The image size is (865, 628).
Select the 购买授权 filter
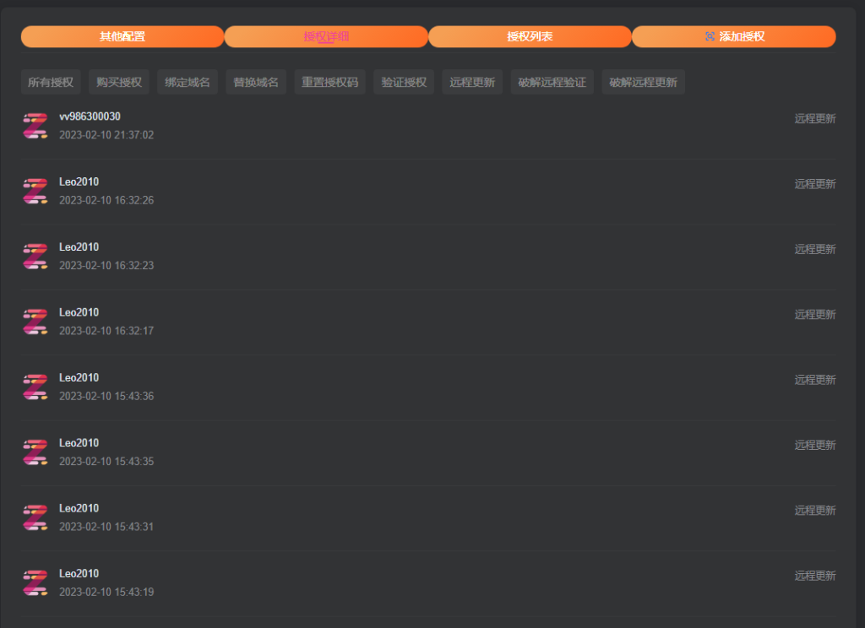119,83
